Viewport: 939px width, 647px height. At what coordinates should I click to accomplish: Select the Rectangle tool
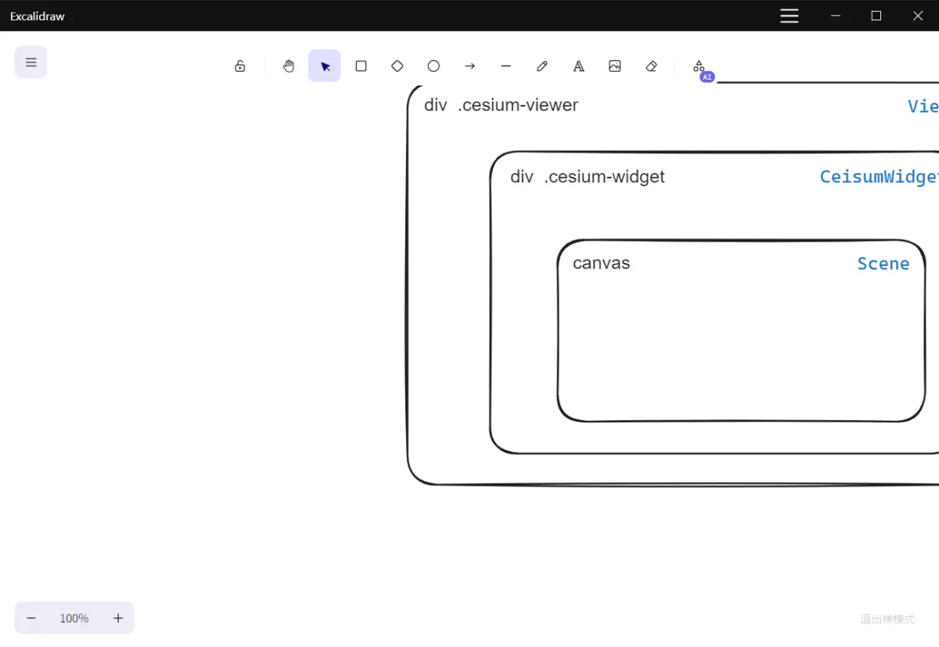click(x=361, y=66)
